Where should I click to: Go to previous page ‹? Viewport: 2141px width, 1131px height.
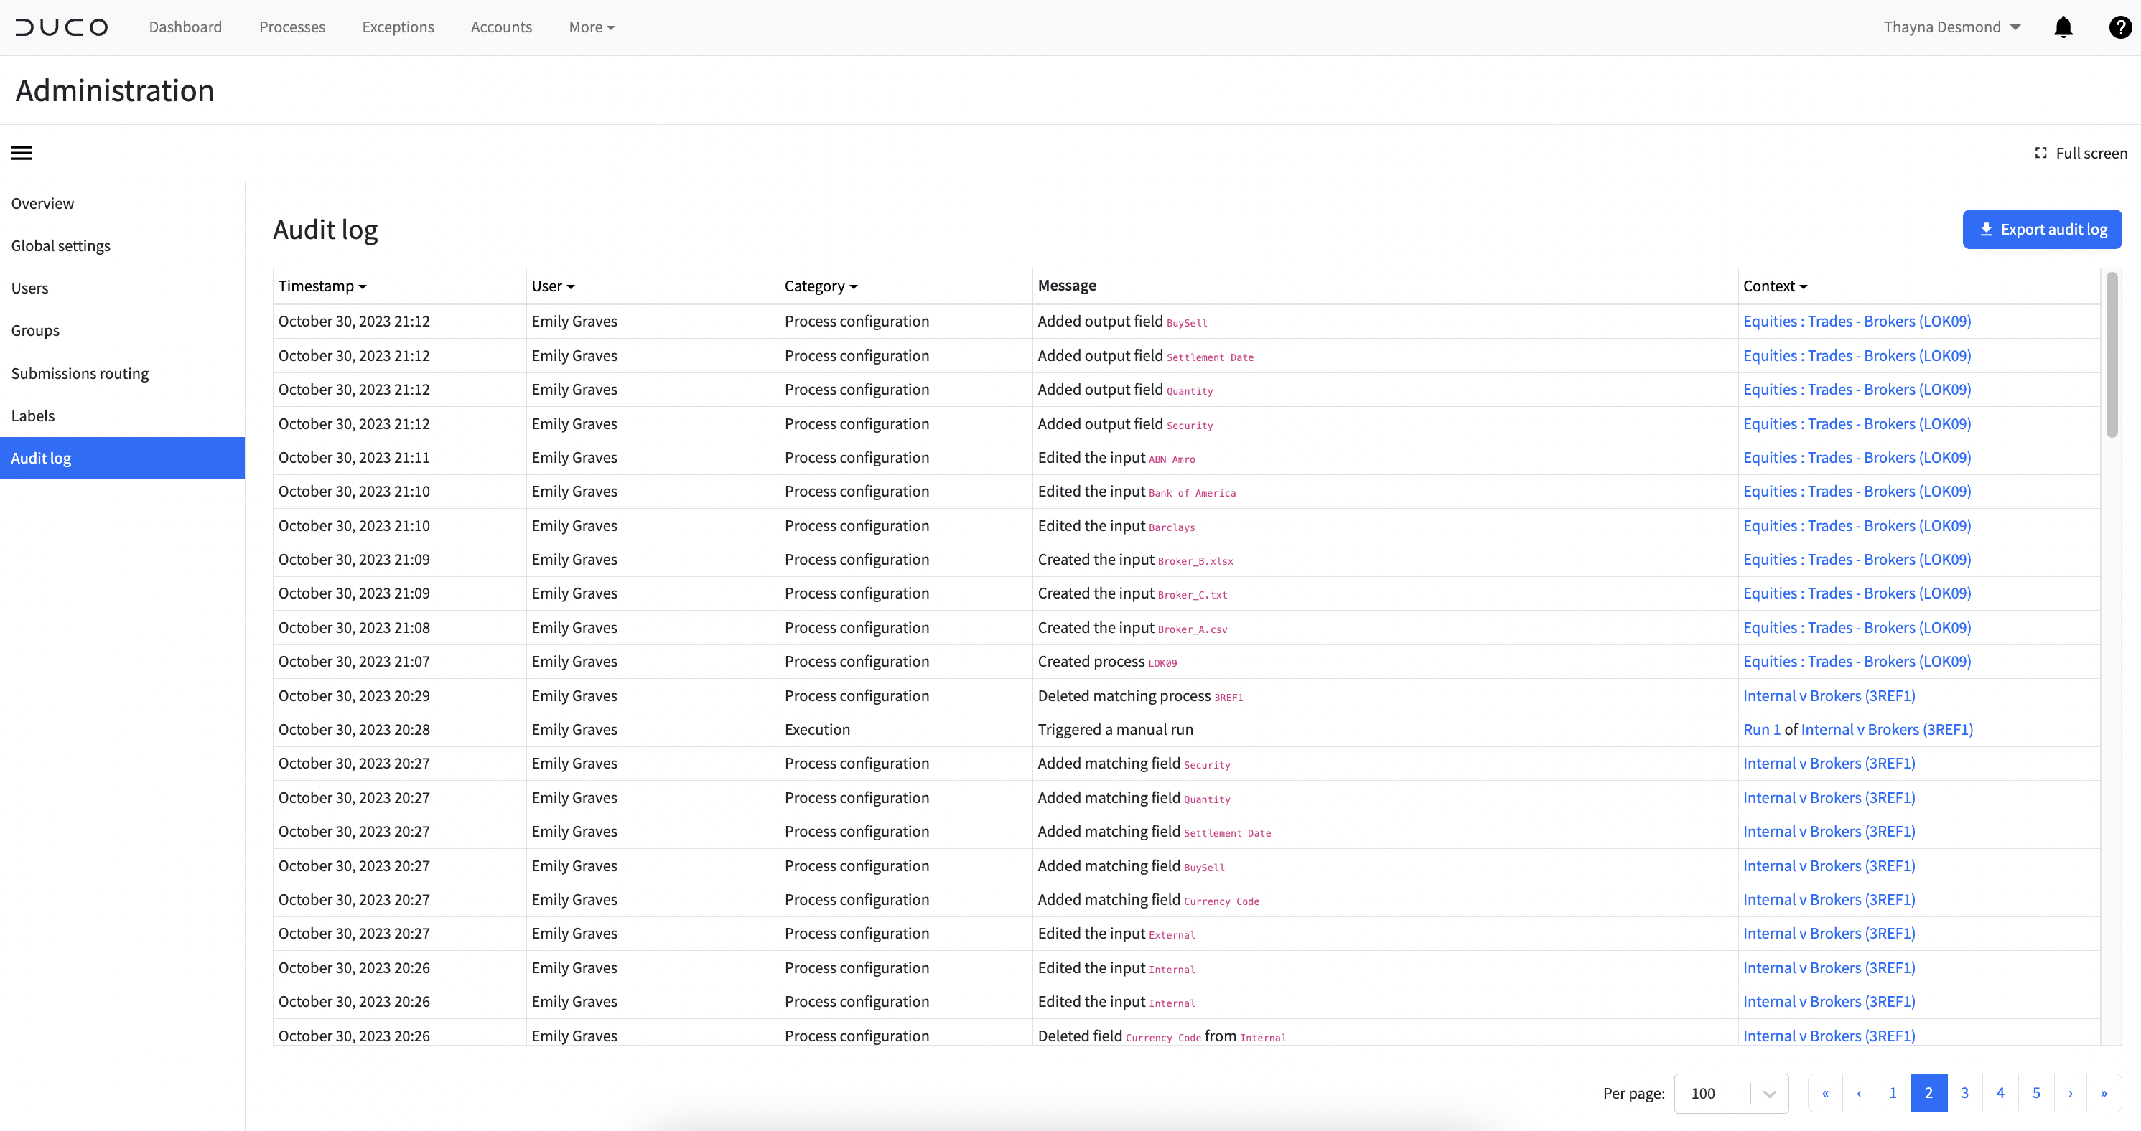pyautogui.click(x=1860, y=1094)
